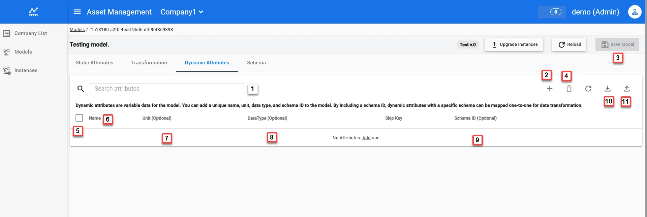This screenshot has height=217, width=647.
Task: Click the DataType (Optional) column header
Action: (267, 118)
